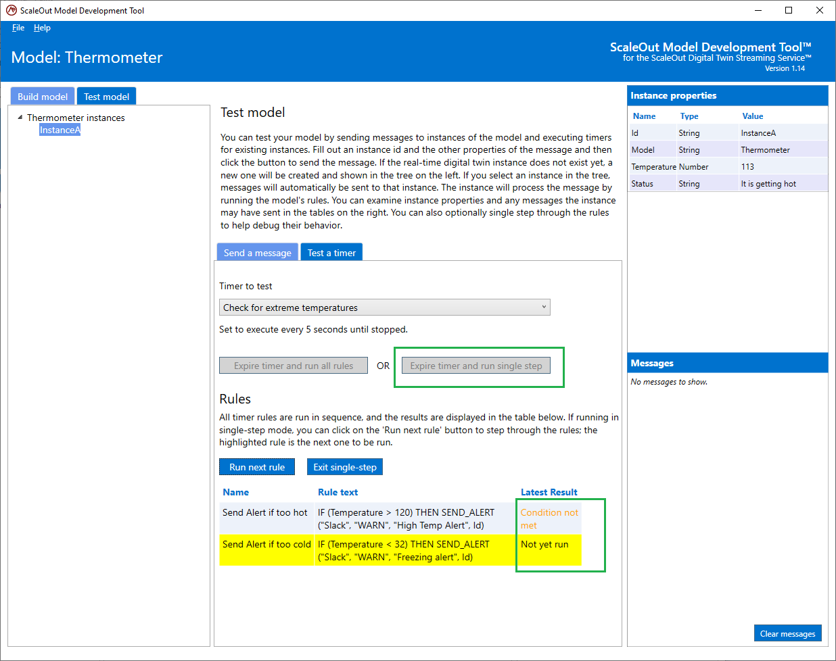This screenshot has height=661, width=836.
Task: Select the Model property row name
Action: [x=643, y=150]
